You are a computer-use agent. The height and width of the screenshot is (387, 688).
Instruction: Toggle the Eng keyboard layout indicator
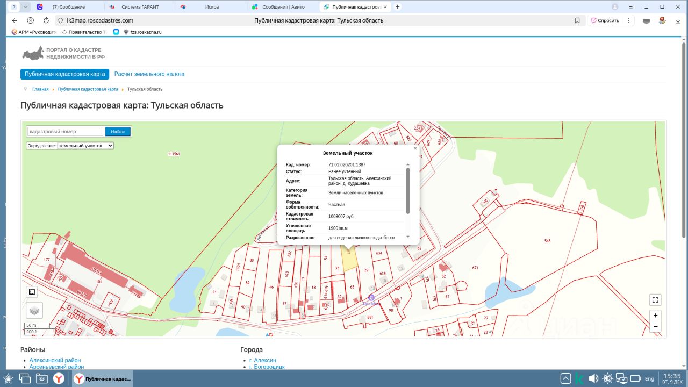click(649, 378)
